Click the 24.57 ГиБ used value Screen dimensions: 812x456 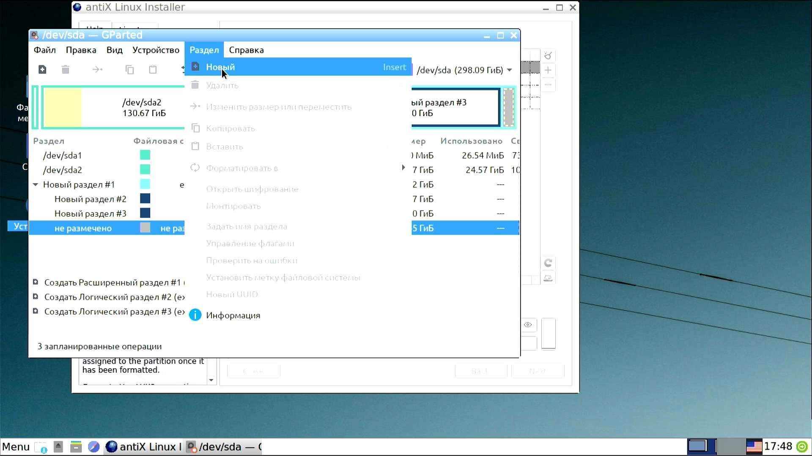coord(485,170)
